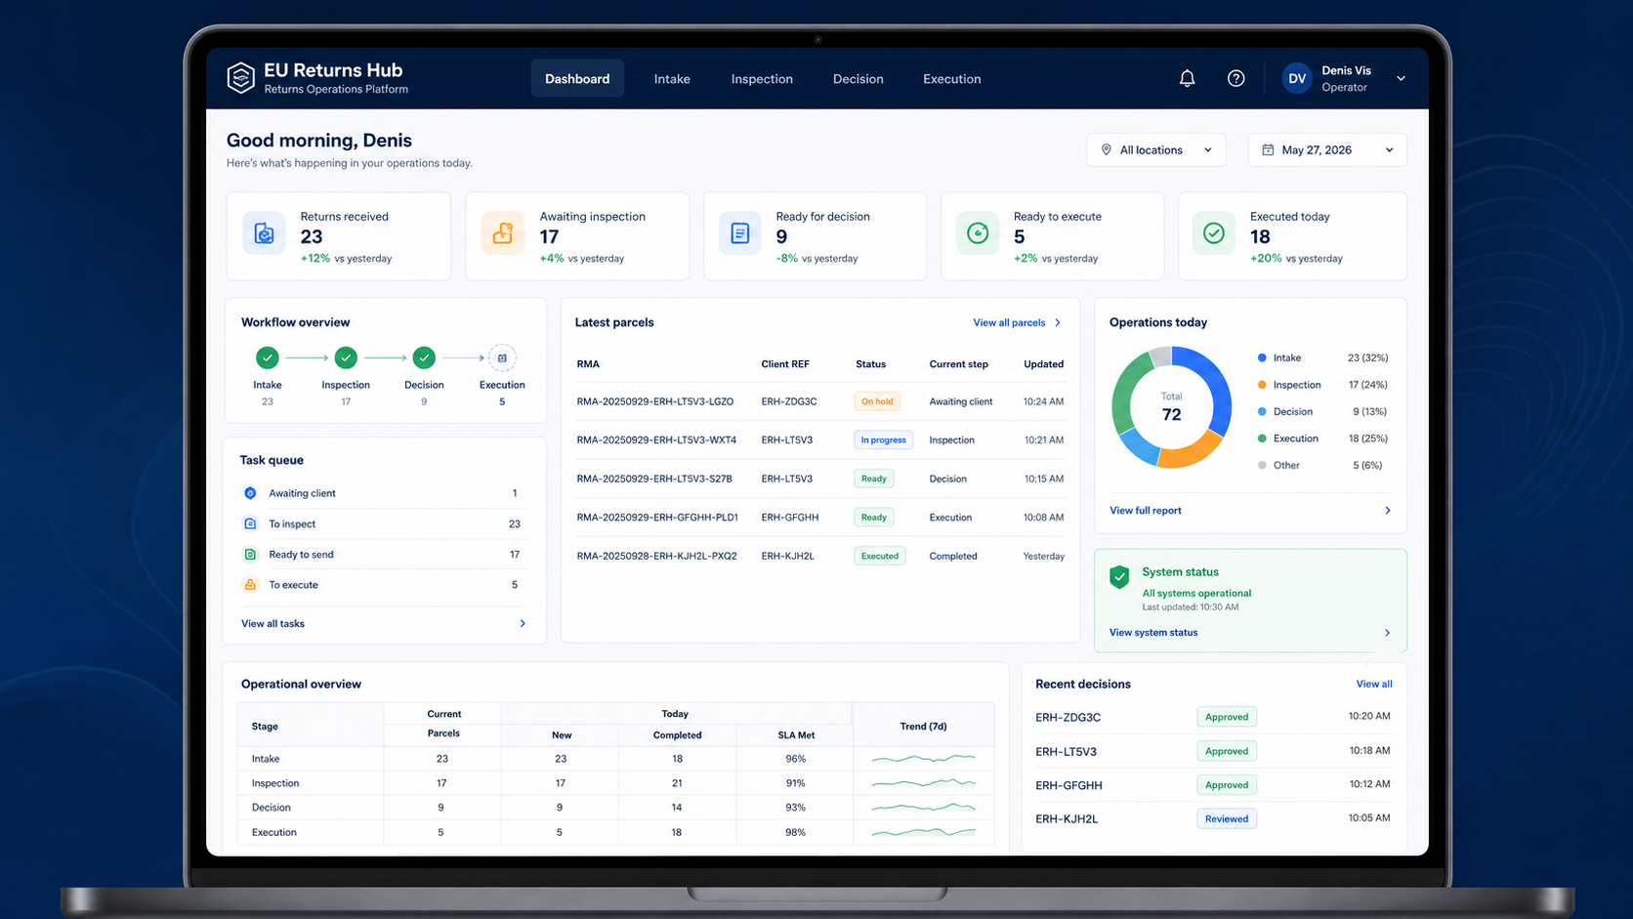Open the help question mark icon
This screenshot has width=1633, height=919.
pos(1235,78)
